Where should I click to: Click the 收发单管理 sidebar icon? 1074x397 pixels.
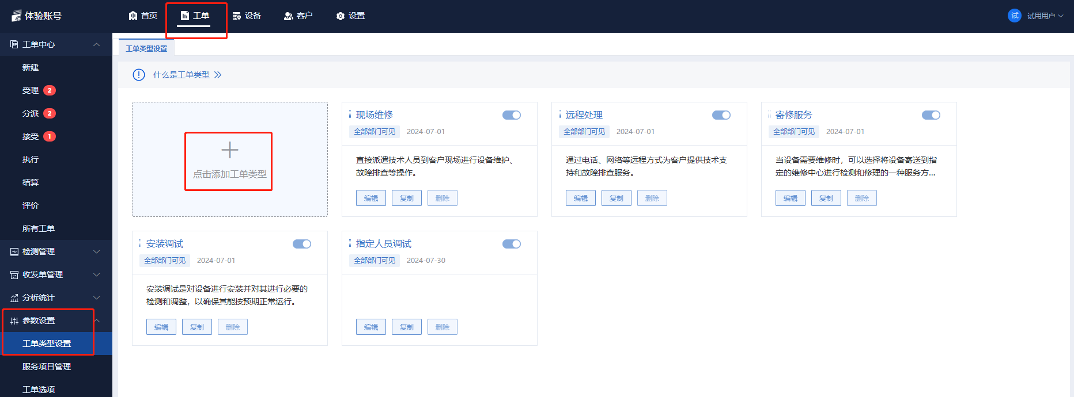(x=14, y=274)
